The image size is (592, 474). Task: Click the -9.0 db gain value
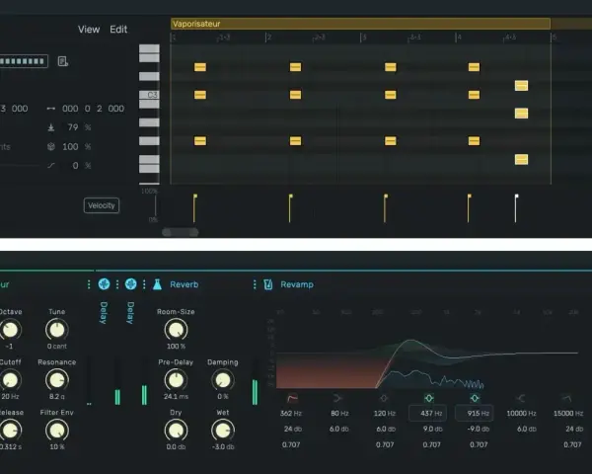point(479,429)
